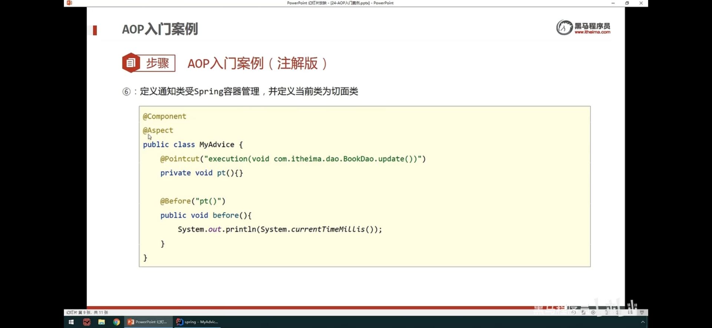Viewport: 712px width, 328px height.
Task: Click the @Before("pt()") annotation
Action: coord(193,201)
